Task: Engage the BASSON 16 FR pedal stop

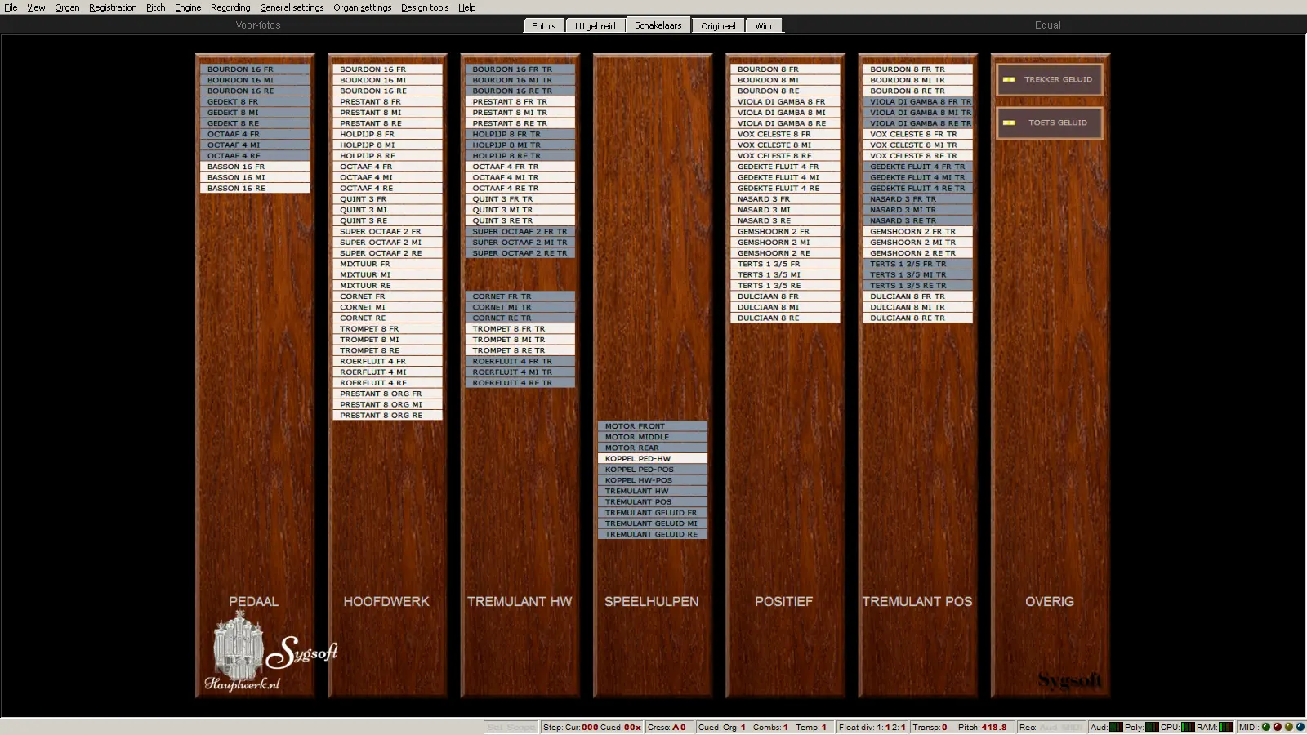Action: [x=254, y=167]
